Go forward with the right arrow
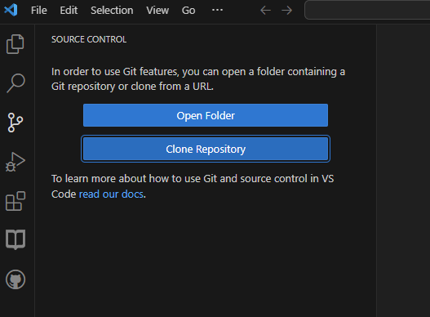 point(287,11)
